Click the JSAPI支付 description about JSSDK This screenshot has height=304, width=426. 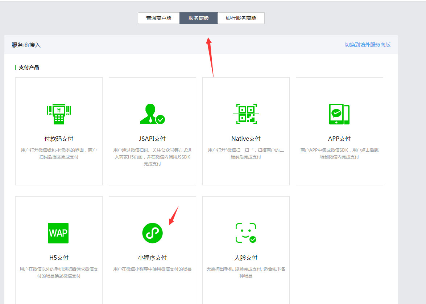tap(152, 157)
